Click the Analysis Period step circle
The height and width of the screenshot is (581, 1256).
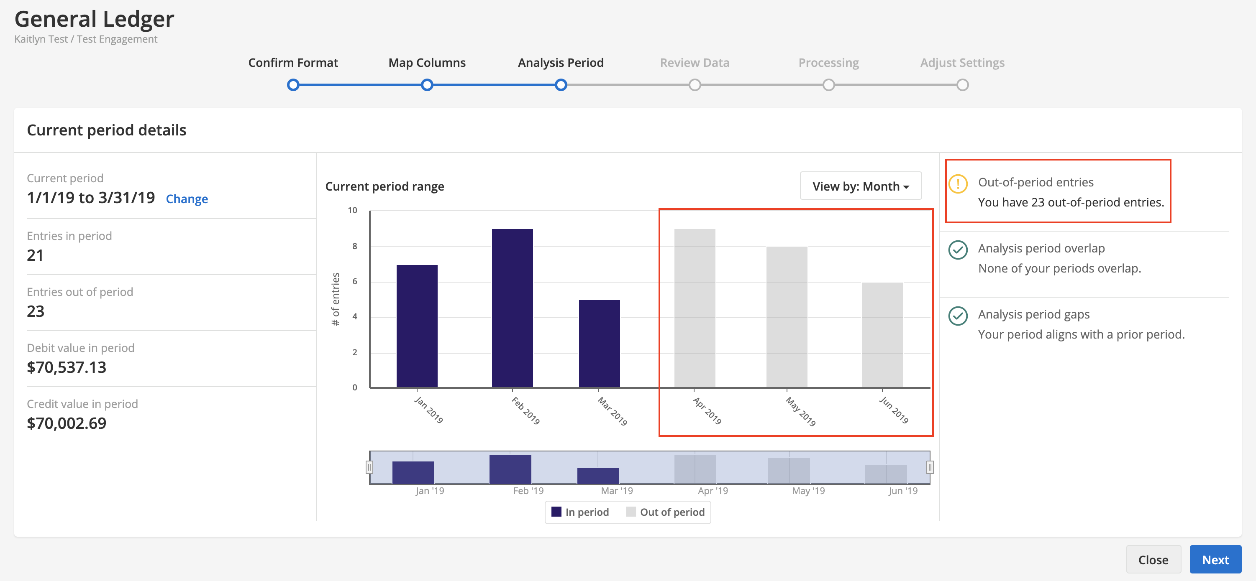[561, 85]
